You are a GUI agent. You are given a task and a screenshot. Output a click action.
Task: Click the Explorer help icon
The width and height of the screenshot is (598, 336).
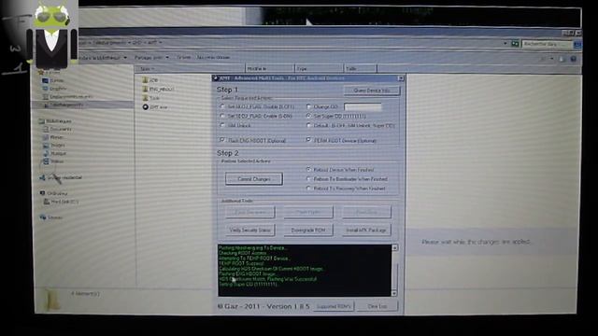(573, 59)
